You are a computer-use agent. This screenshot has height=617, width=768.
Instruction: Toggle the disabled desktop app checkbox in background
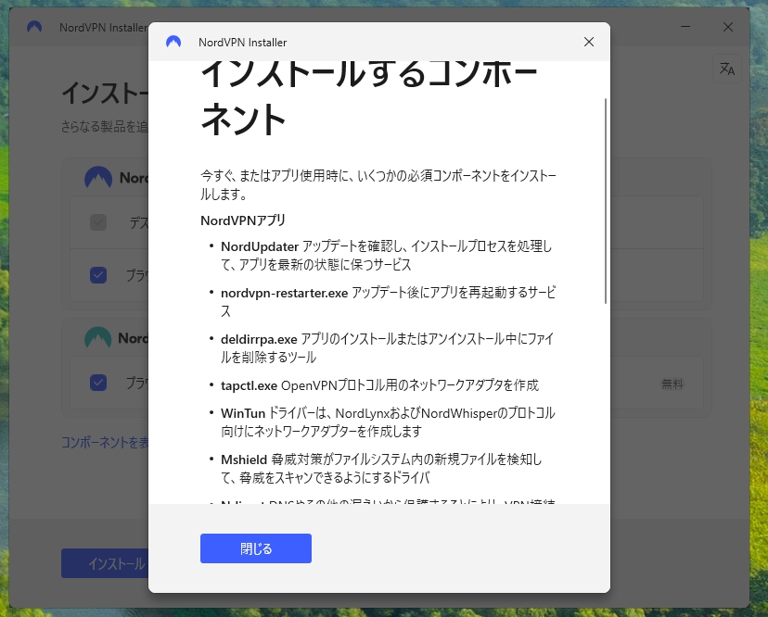coord(98,222)
